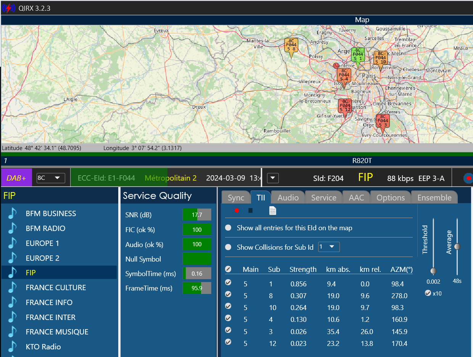Click the DAB+ mode button
This screenshot has height=357, width=473.
16,178
